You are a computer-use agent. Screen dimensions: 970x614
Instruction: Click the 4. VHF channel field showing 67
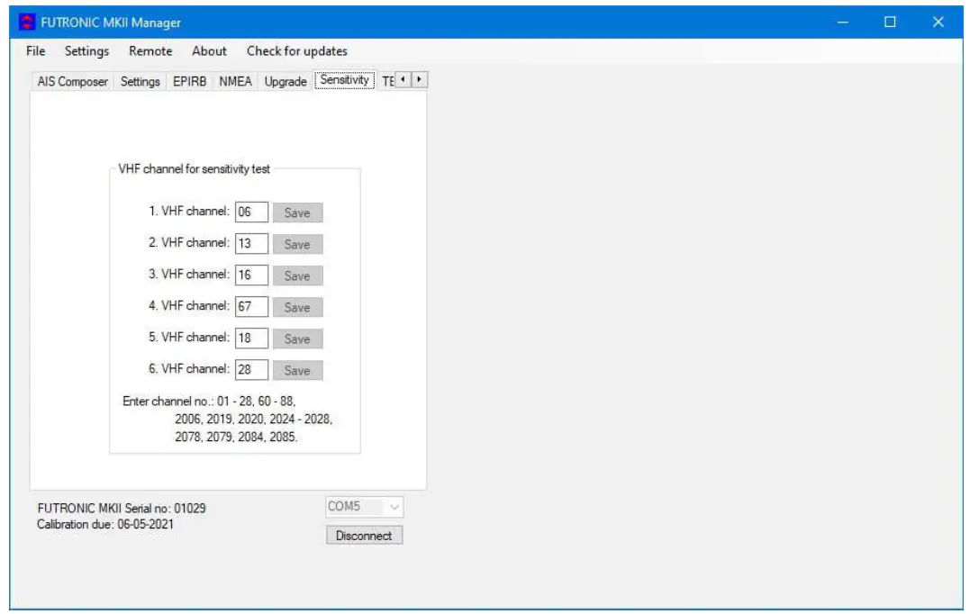[251, 307]
